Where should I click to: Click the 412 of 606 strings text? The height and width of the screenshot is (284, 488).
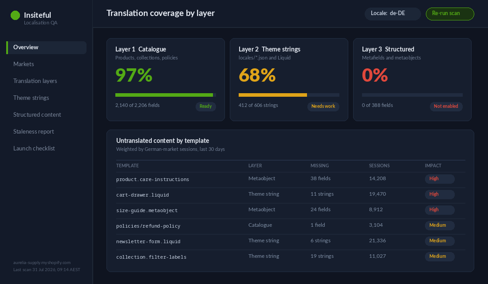tap(258, 105)
